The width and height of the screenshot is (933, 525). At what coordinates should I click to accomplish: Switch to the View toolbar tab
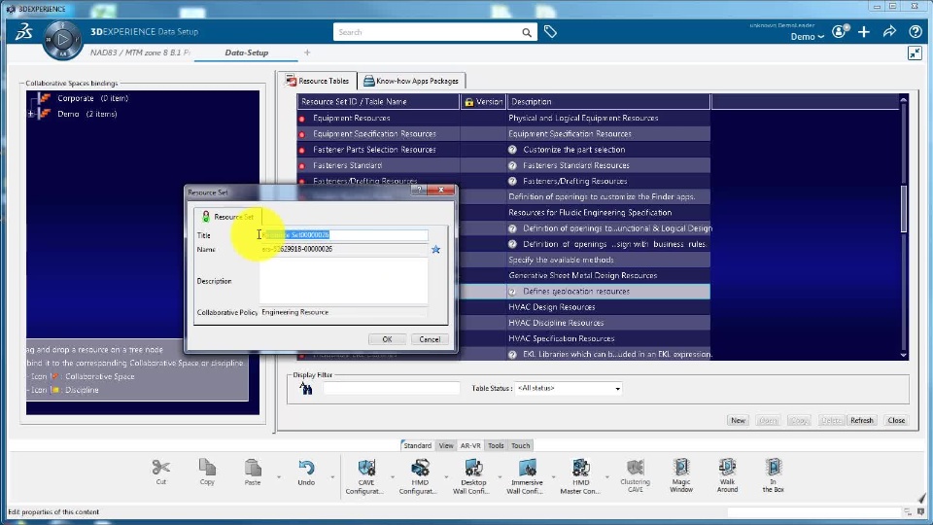coord(446,445)
